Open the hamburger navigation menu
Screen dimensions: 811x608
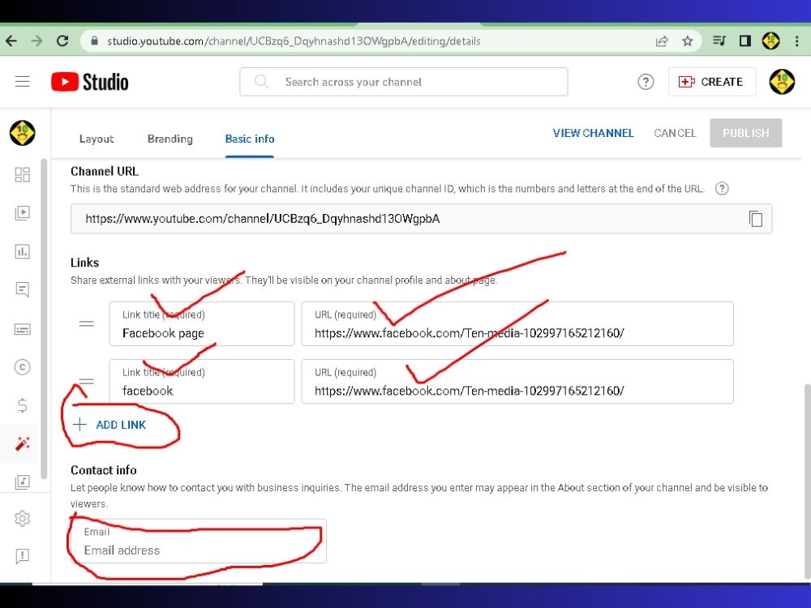22,82
